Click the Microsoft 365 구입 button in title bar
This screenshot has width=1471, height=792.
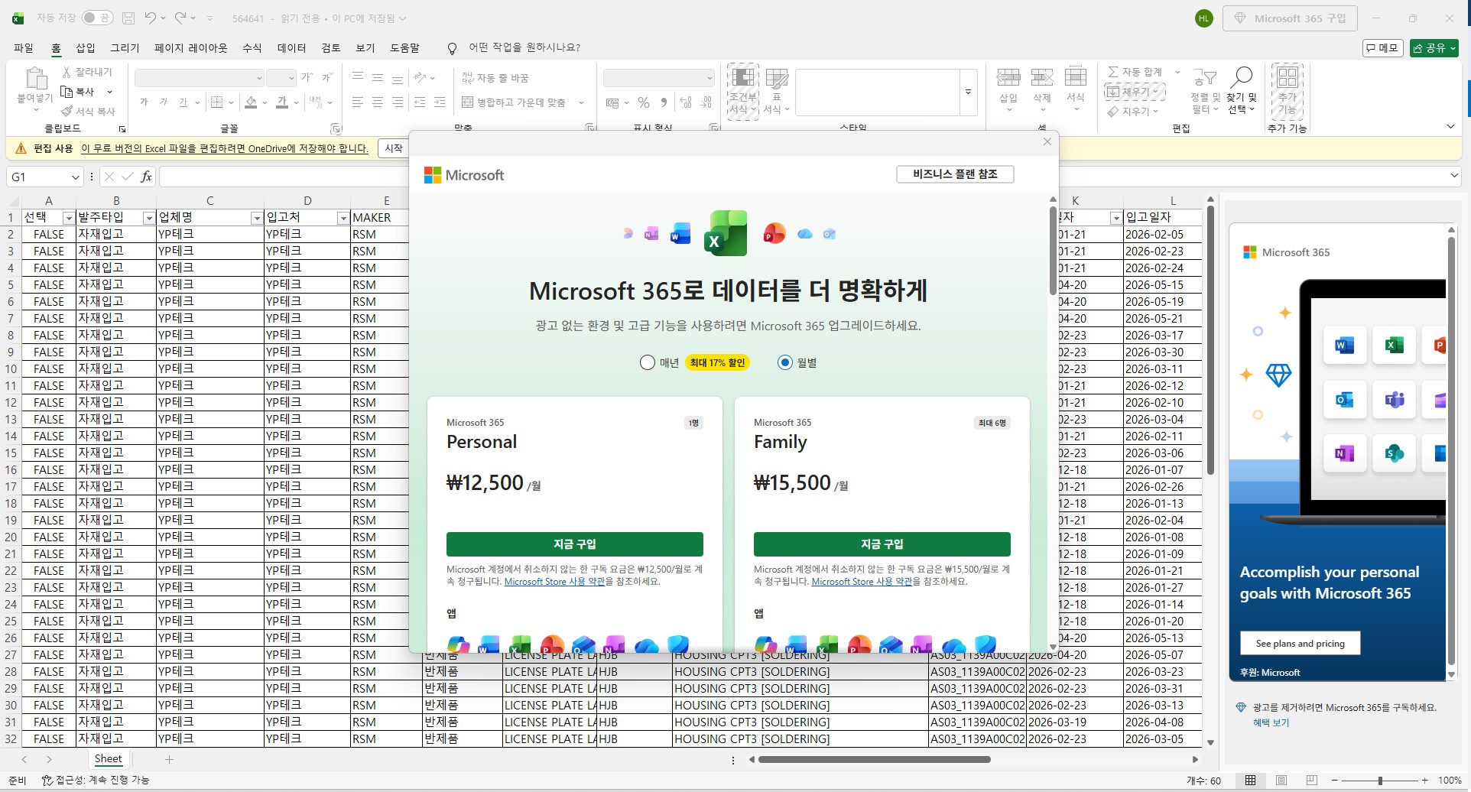(x=1290, y=18)
